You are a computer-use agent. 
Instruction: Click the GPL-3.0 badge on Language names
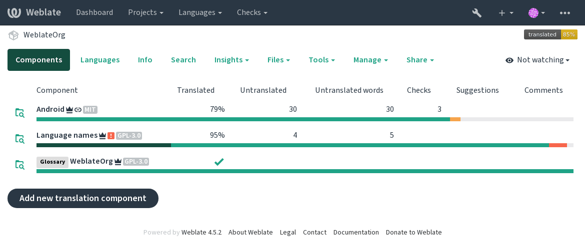pyautogui.click(x=128, y=136)
